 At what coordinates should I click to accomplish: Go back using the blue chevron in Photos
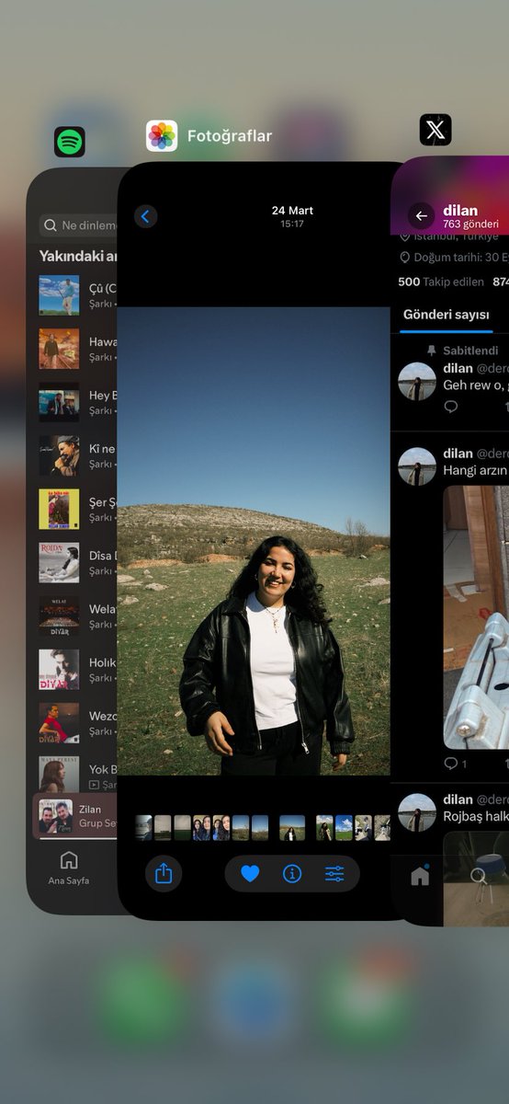145,216
